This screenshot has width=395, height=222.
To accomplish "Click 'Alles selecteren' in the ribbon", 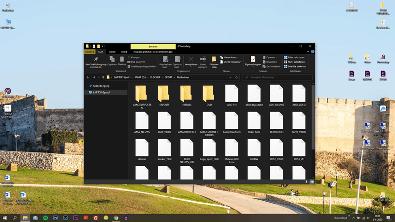I will click(296, 57).
